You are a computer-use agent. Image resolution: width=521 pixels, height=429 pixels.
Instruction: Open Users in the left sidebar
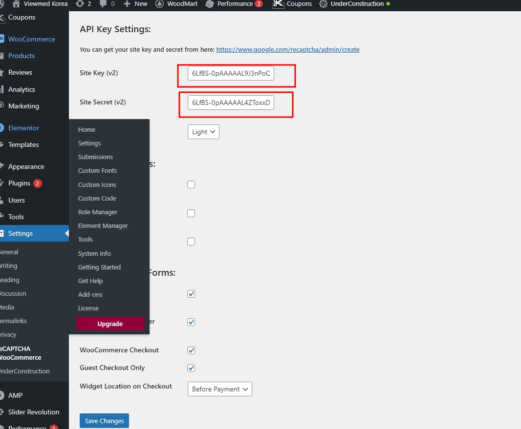click(17, 200)
